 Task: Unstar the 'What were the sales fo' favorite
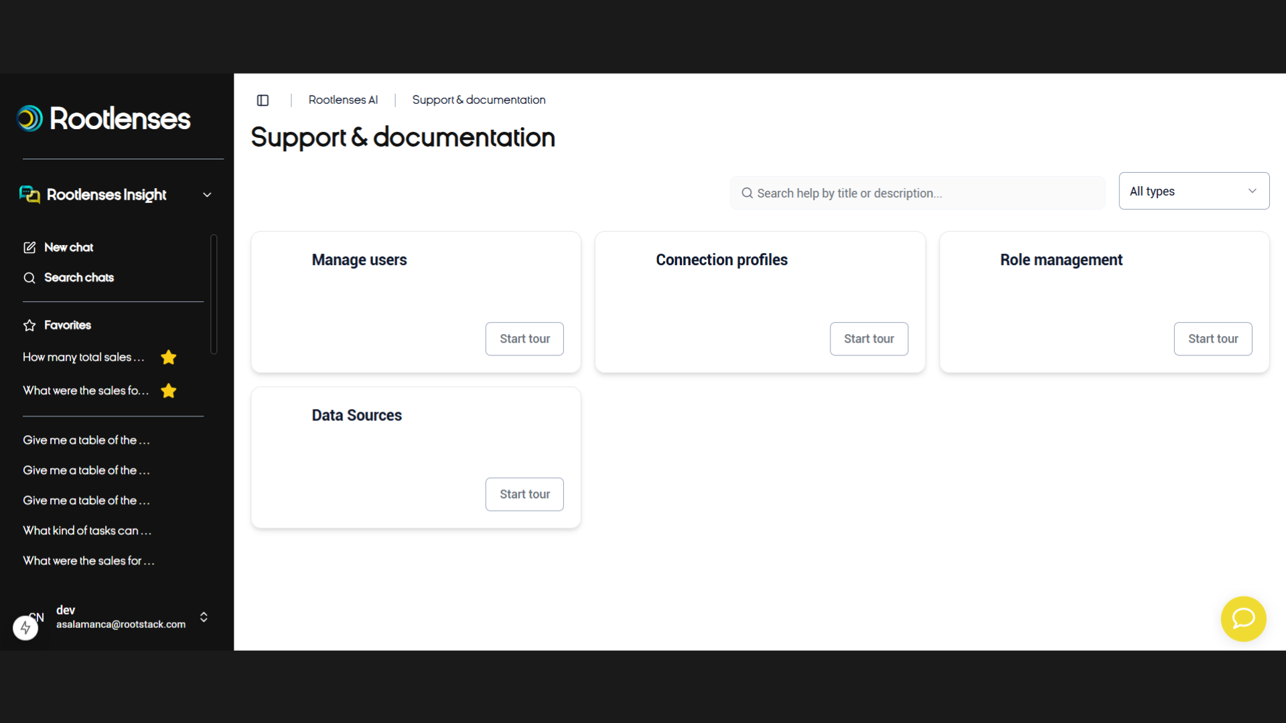pos(169,391)
